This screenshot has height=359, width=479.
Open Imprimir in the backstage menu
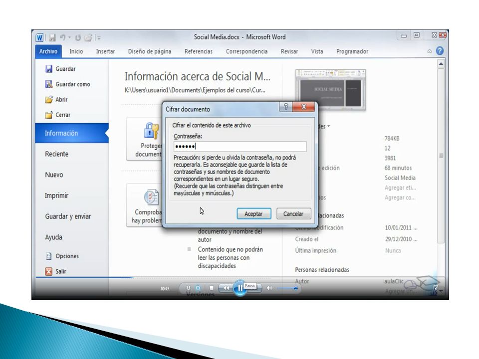tap(56, 195)
